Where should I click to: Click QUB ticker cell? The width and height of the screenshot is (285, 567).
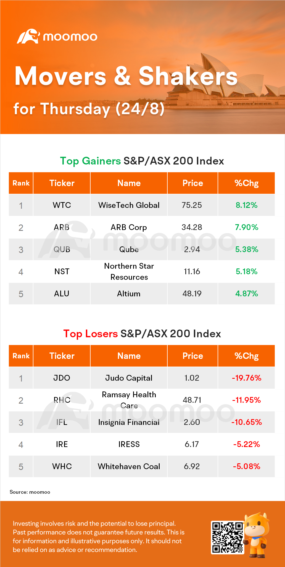point(62,249)
